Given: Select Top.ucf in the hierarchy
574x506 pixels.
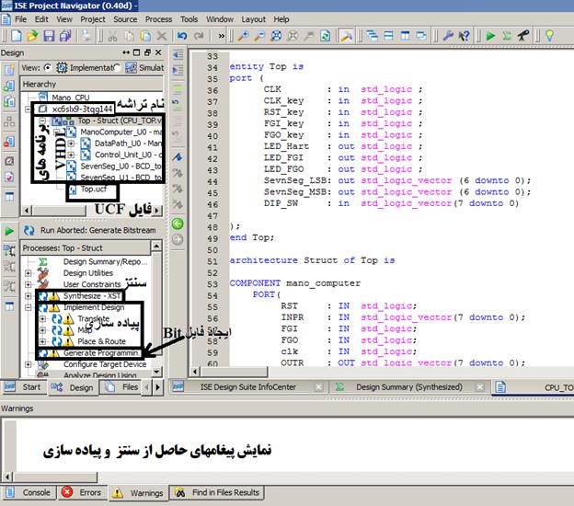Looking at the screenshot, I should (94, 190).
